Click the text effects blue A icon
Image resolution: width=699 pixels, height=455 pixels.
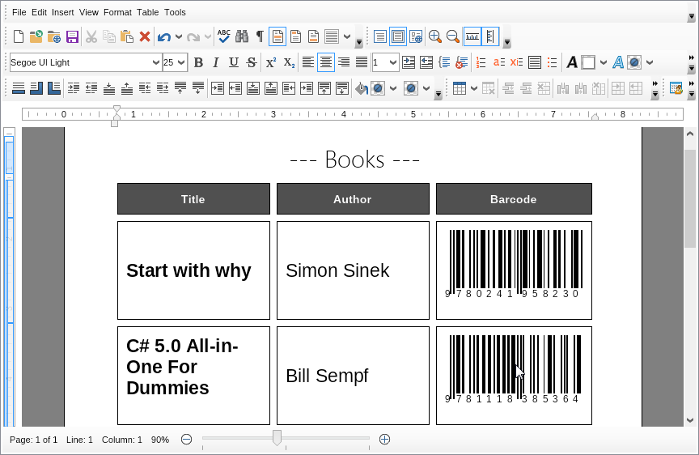(x=618, y=62)
